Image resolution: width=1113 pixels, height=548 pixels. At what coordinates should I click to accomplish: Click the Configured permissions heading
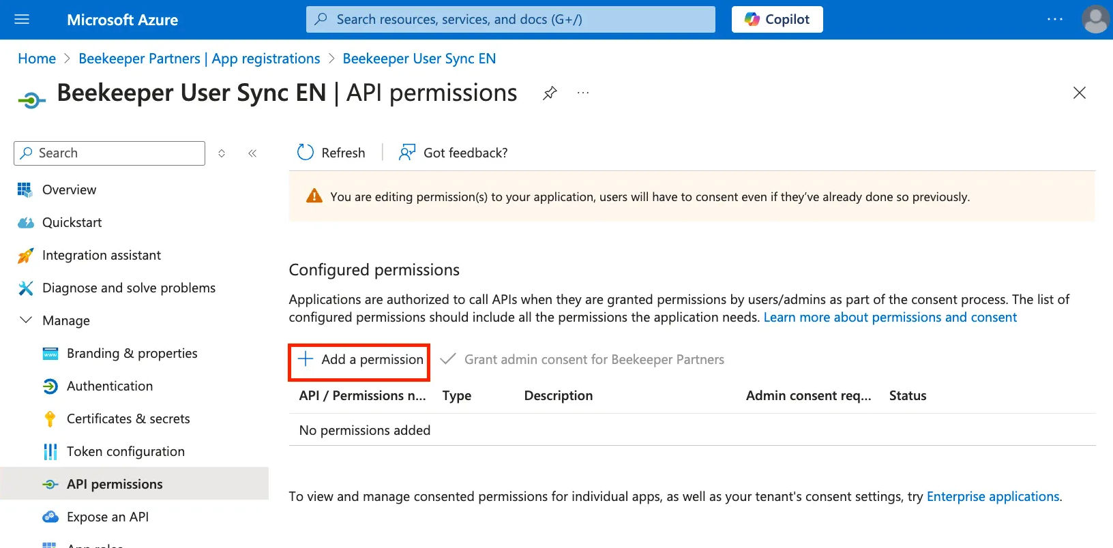click(374, 270)
